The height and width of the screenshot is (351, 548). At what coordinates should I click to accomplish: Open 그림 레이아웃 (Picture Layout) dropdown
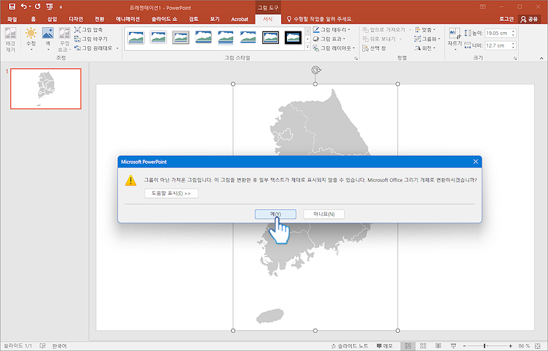pyautogui.click(x=334, y=48)
